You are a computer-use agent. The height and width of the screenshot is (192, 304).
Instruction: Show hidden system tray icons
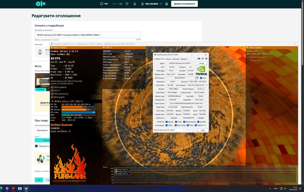(x=270, y=189)
